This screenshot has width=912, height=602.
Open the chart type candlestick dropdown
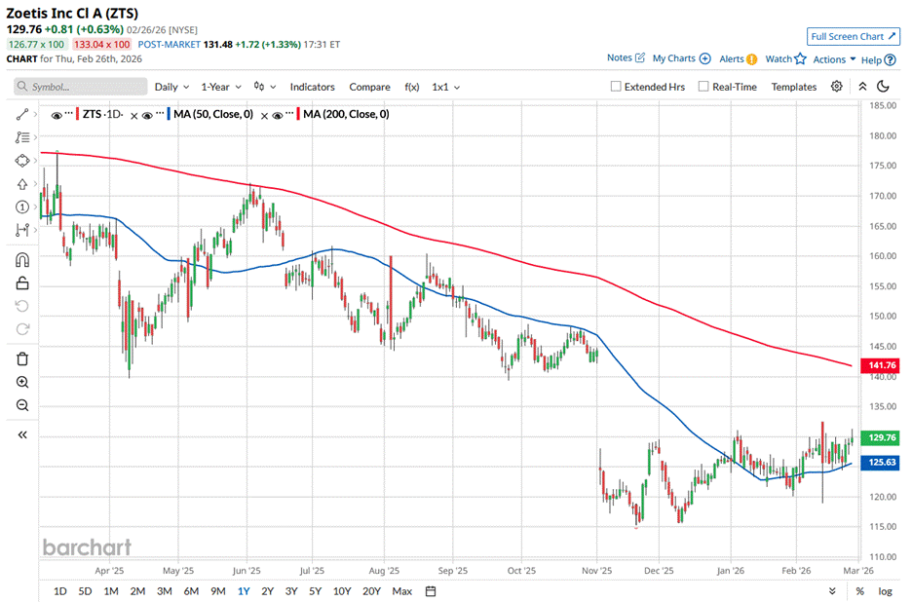tap(265, 87)
